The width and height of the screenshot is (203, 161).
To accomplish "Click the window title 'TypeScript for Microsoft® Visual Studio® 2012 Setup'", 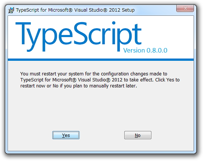I will coord(75,10).
